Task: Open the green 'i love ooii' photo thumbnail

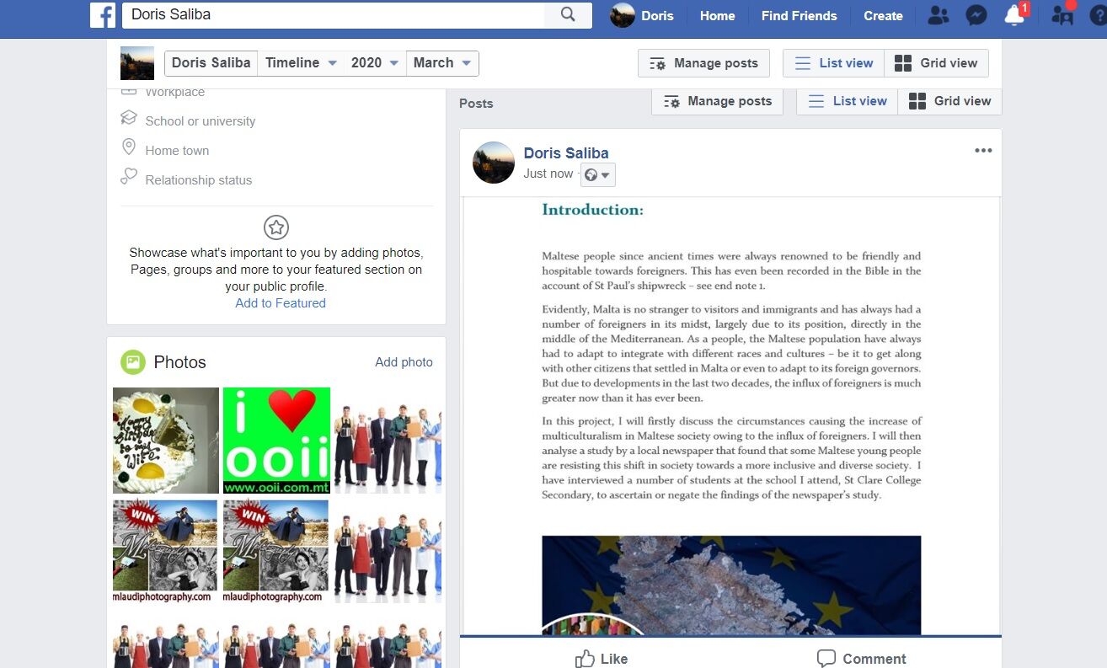Action: point(276,440)
